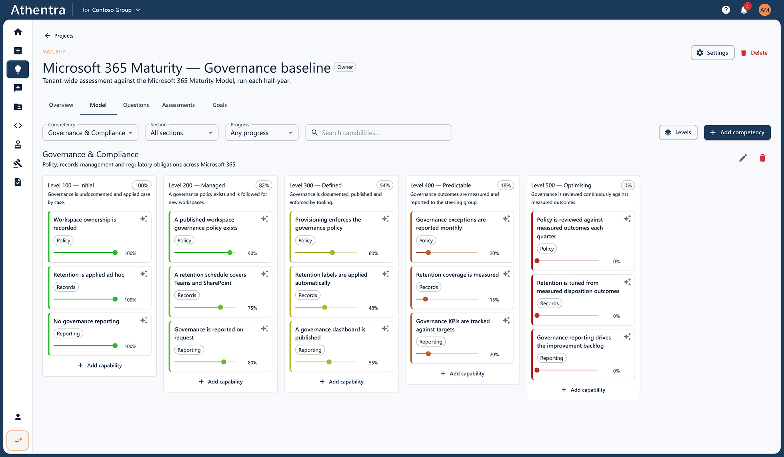Open project Settings

[712, 53]
